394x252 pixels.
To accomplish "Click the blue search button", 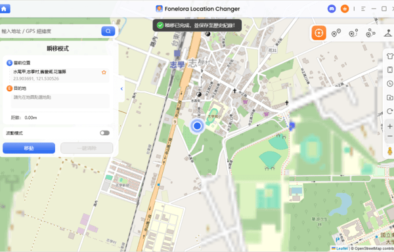I will click(x=108, y=31).
